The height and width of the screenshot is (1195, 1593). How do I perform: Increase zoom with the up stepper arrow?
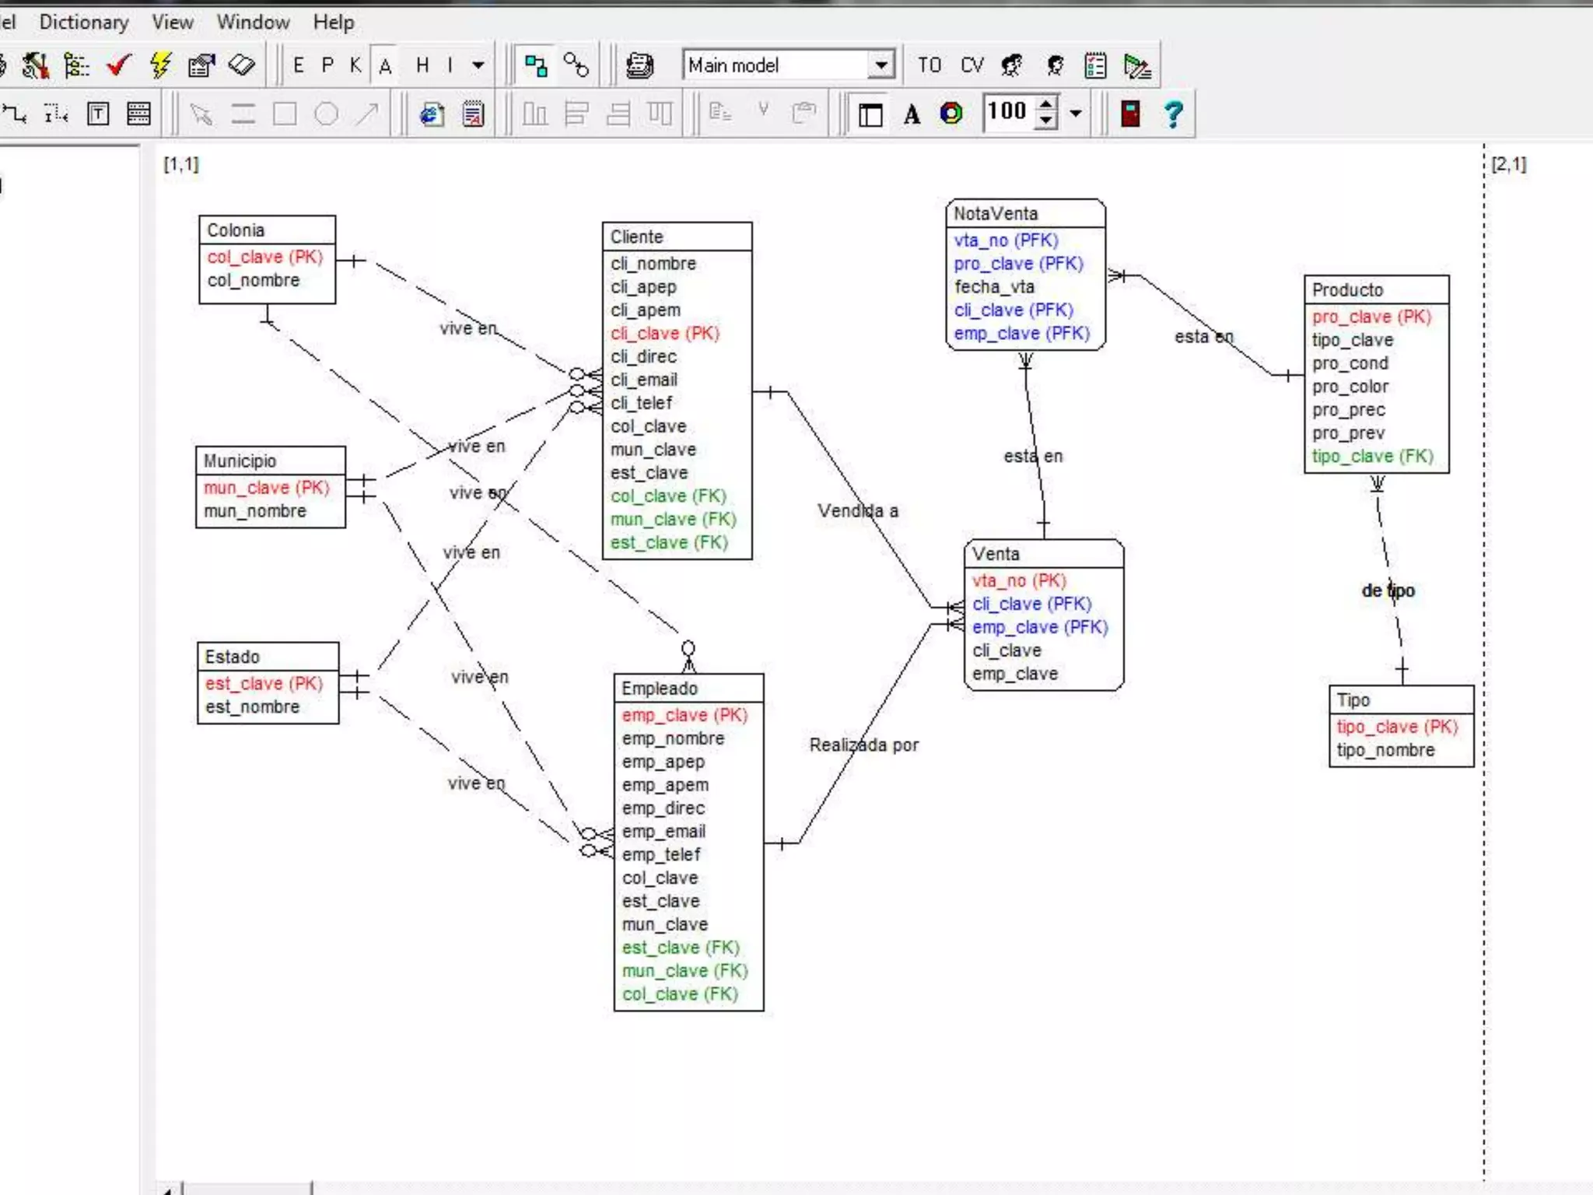click(x=1047, y=104)
